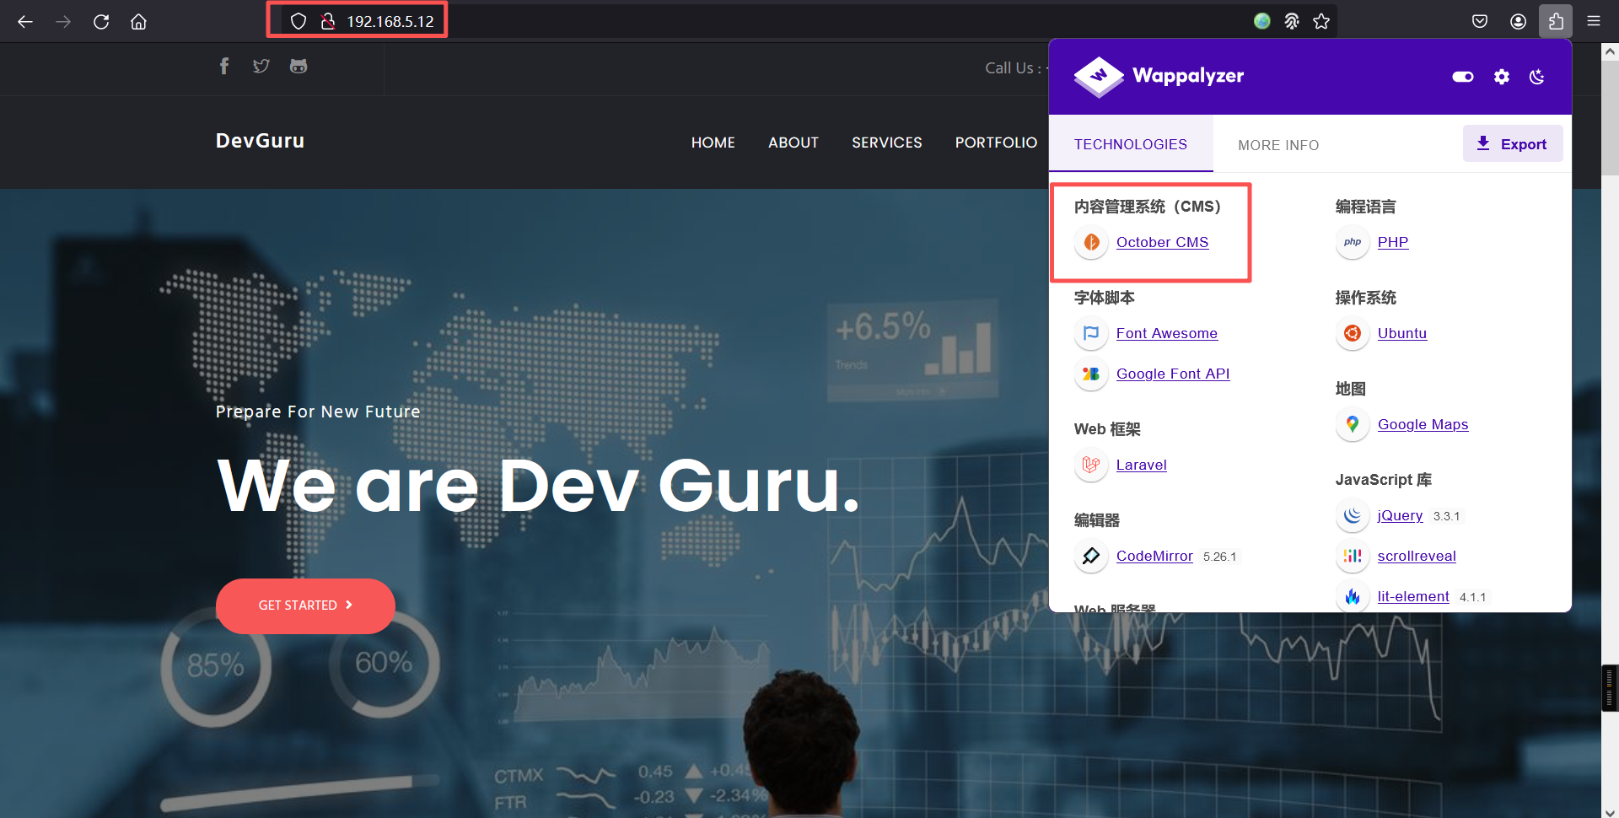Viewport: 1619px width, 818px height.
Task: Open the extensions puzzle icon
Action: coord(1556,21)
